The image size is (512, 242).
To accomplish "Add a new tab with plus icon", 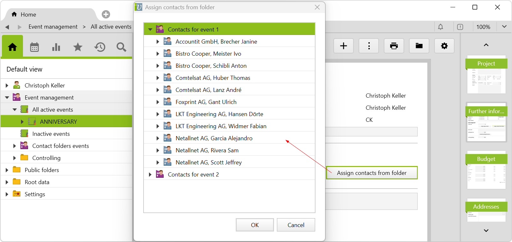I will 106,14.
